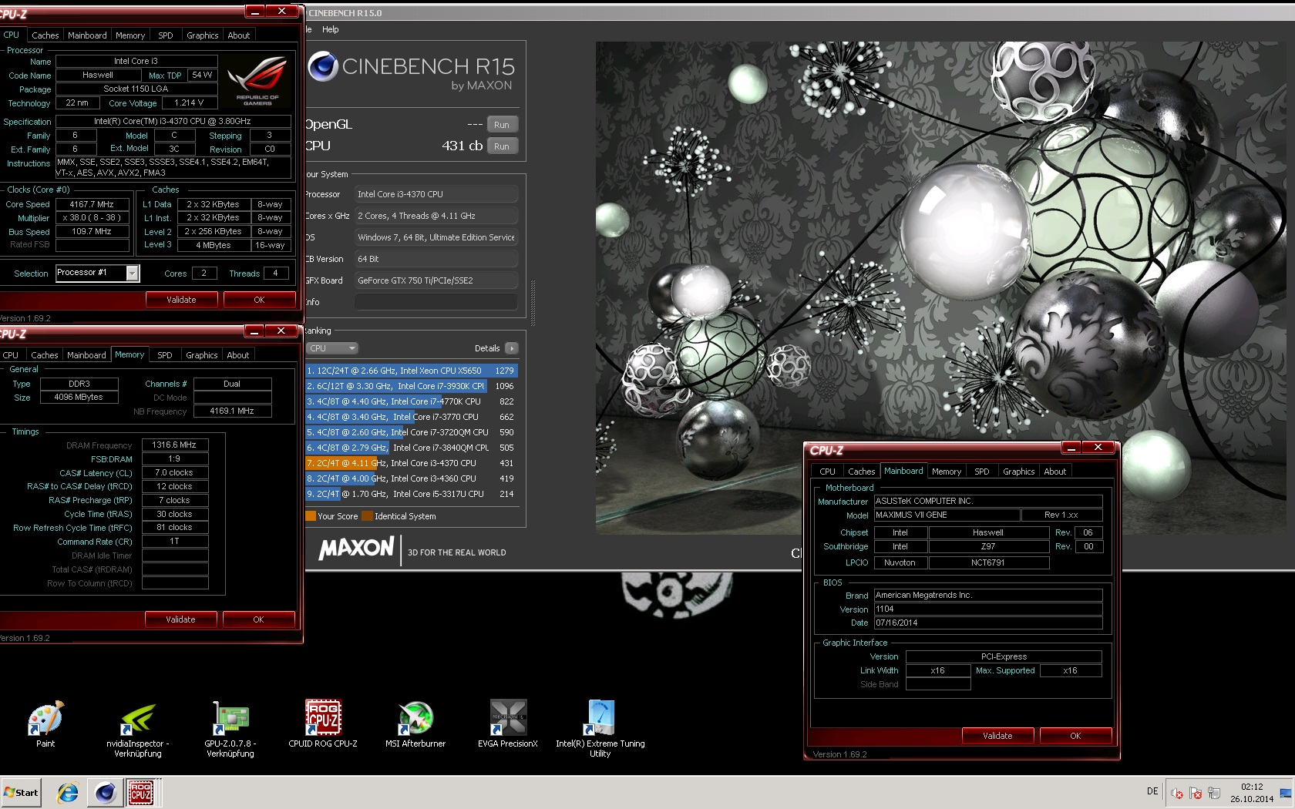Click the ROG CPU-Z taskbar icon
This screenshot has width=1295, height=809.
pyautogui.click(x=141, y=792)
